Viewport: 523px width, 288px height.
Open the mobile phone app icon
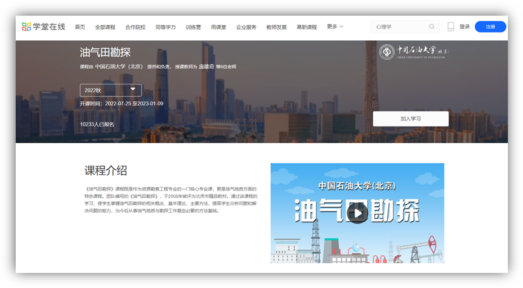pyautogui.click(x=451, y=27)
